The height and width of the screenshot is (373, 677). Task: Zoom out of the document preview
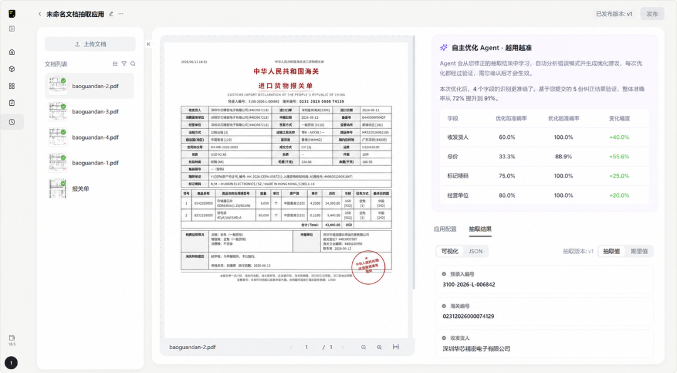[364, 347]
